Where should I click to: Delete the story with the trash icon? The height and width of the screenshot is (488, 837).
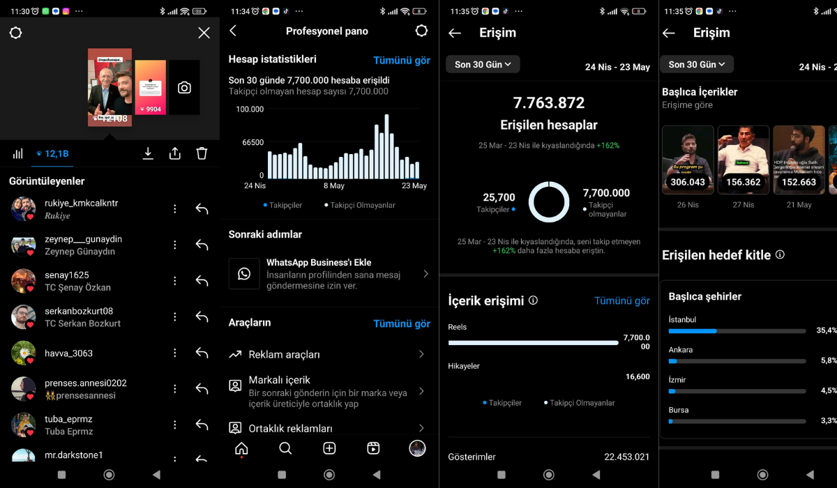(202, 153)
